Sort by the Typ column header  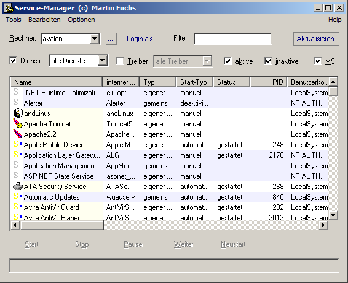[x=158, y=82]
